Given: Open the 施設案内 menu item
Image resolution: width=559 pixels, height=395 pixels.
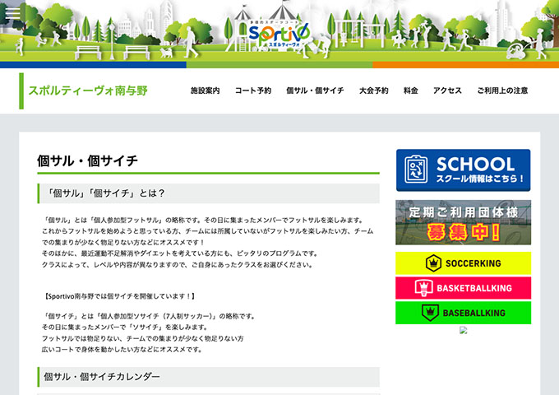Looking at the screenshot, I should click(x=205, y=91).
